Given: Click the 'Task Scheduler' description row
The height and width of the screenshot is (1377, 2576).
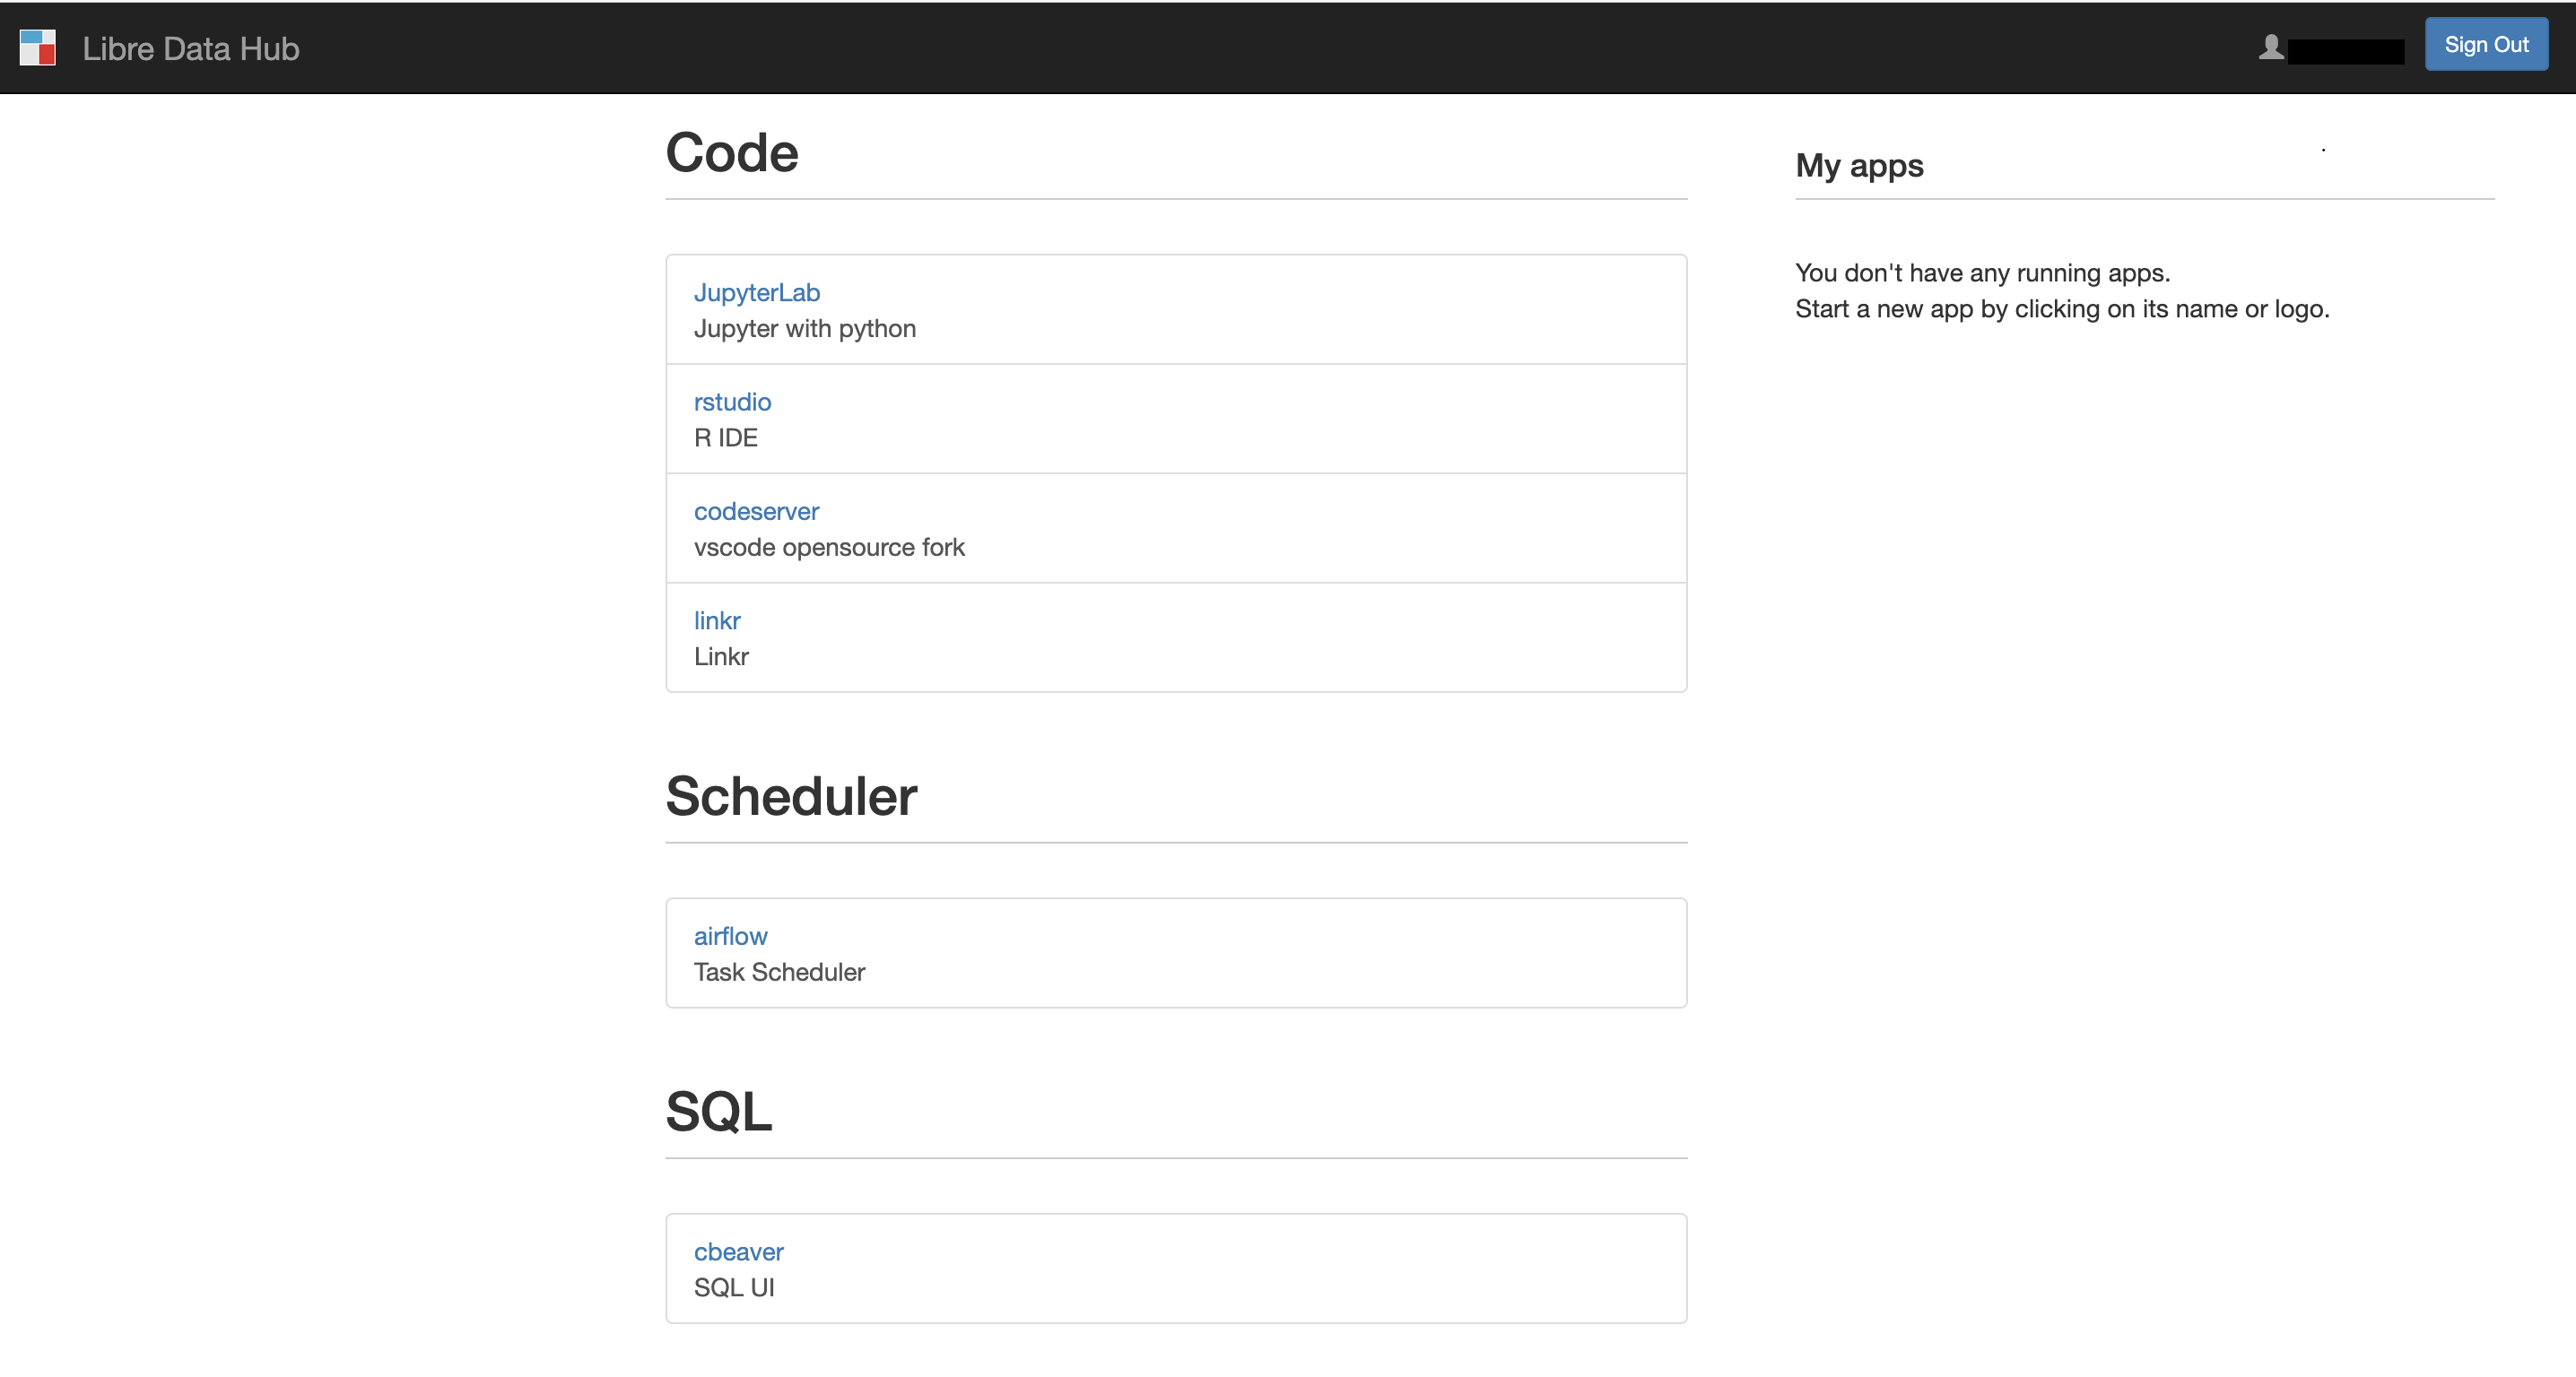Looking at the screenshot, I should (779, 973).
